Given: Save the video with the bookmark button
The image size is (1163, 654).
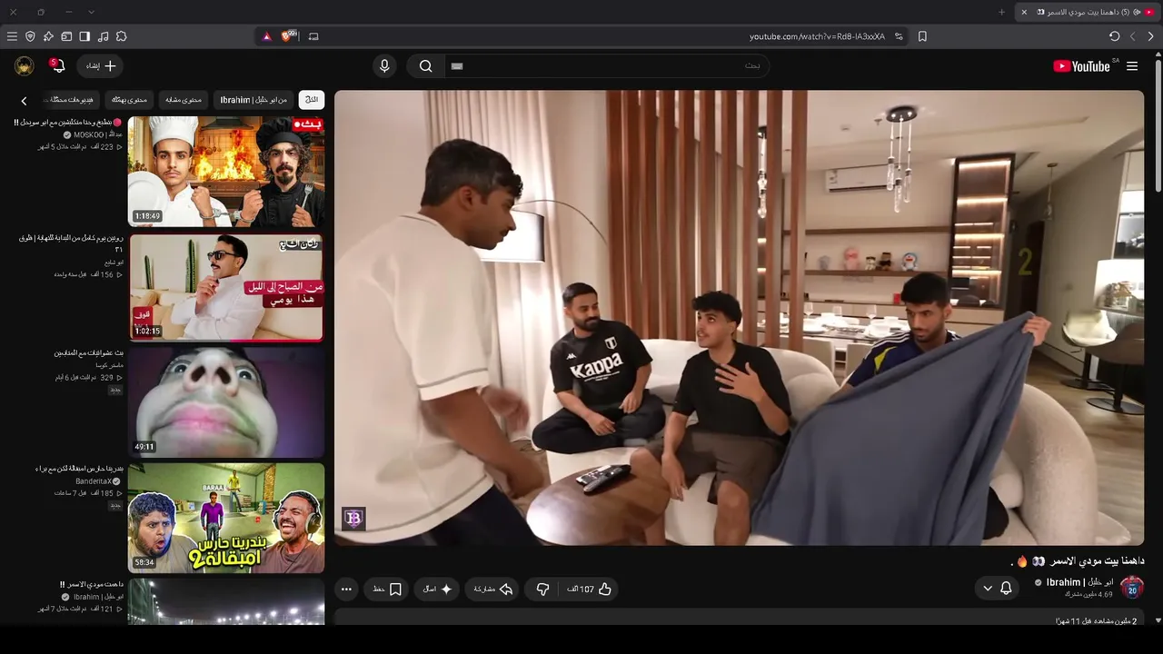Looking at the screenshot, I should (387, 590).
